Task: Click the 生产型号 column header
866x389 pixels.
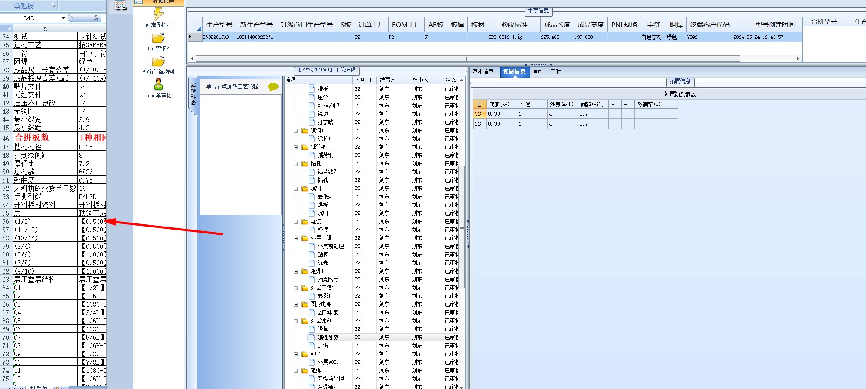Action: (x=219, y=25)
